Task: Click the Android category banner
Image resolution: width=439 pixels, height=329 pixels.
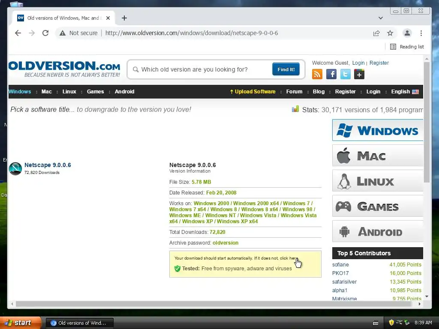Action: click(x=377, y=231)
